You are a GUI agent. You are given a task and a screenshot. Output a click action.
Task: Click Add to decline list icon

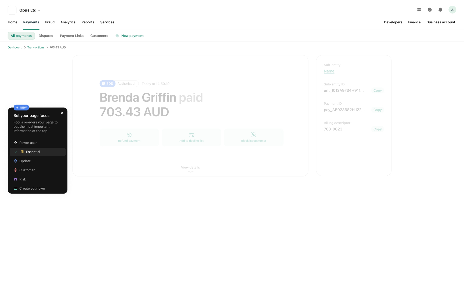click(191, 135)
